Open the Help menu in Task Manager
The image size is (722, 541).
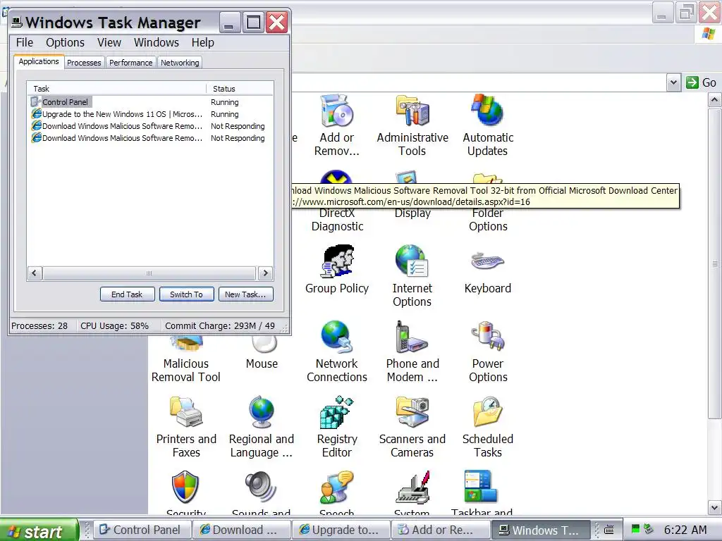202,42
